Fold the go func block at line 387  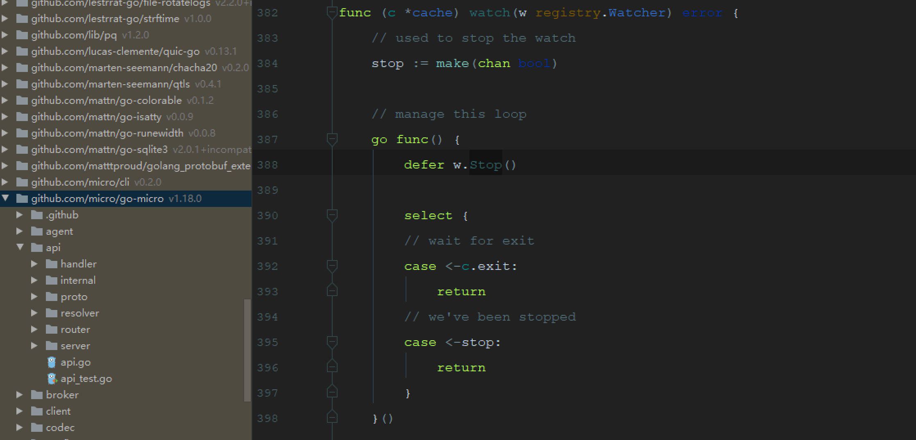pos(332,140)
